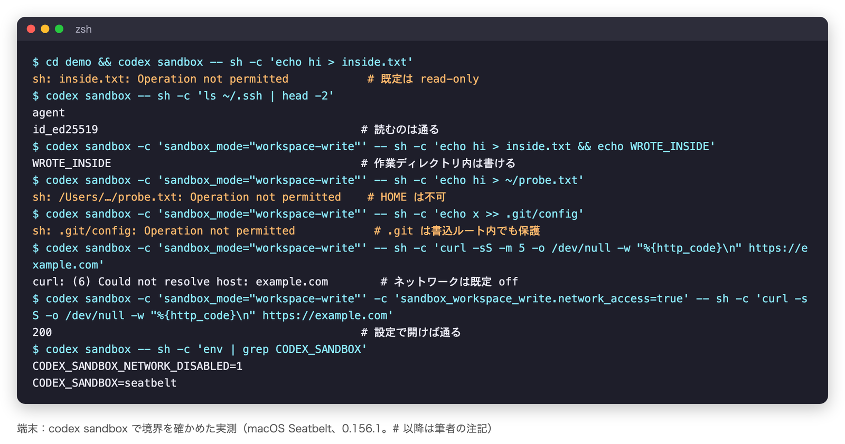This screenshot has width=845, height=444.
Task: Click the "'env | grep CODEX_SANDBOX'" command argument
Action: pyautogui.click(x=282, y=349)
